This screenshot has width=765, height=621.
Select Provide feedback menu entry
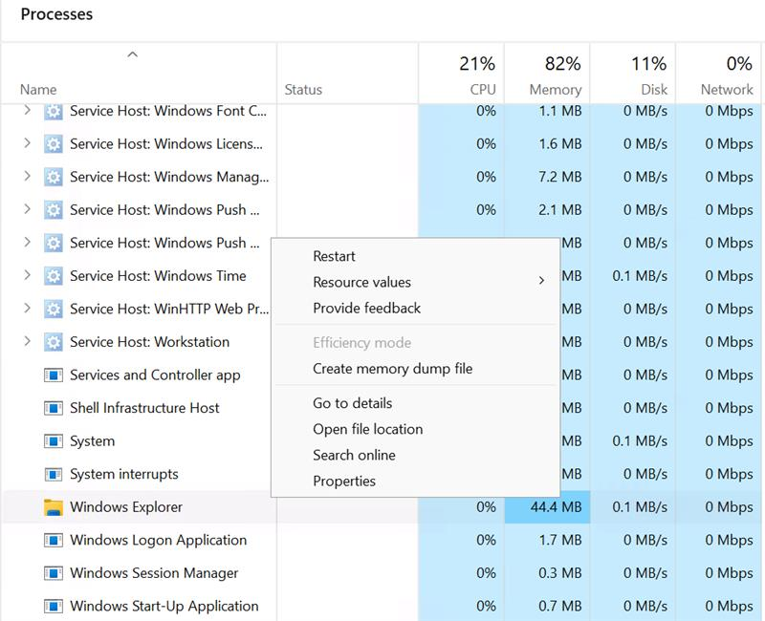[415, 308]
